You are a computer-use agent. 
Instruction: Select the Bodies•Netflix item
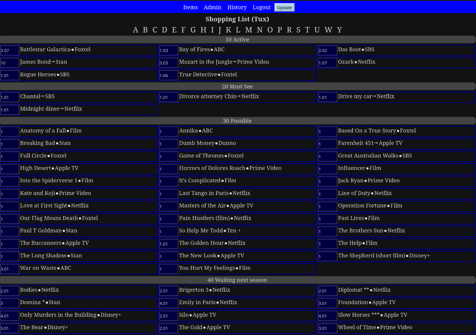pyautogui.click(x=40, y=290)
